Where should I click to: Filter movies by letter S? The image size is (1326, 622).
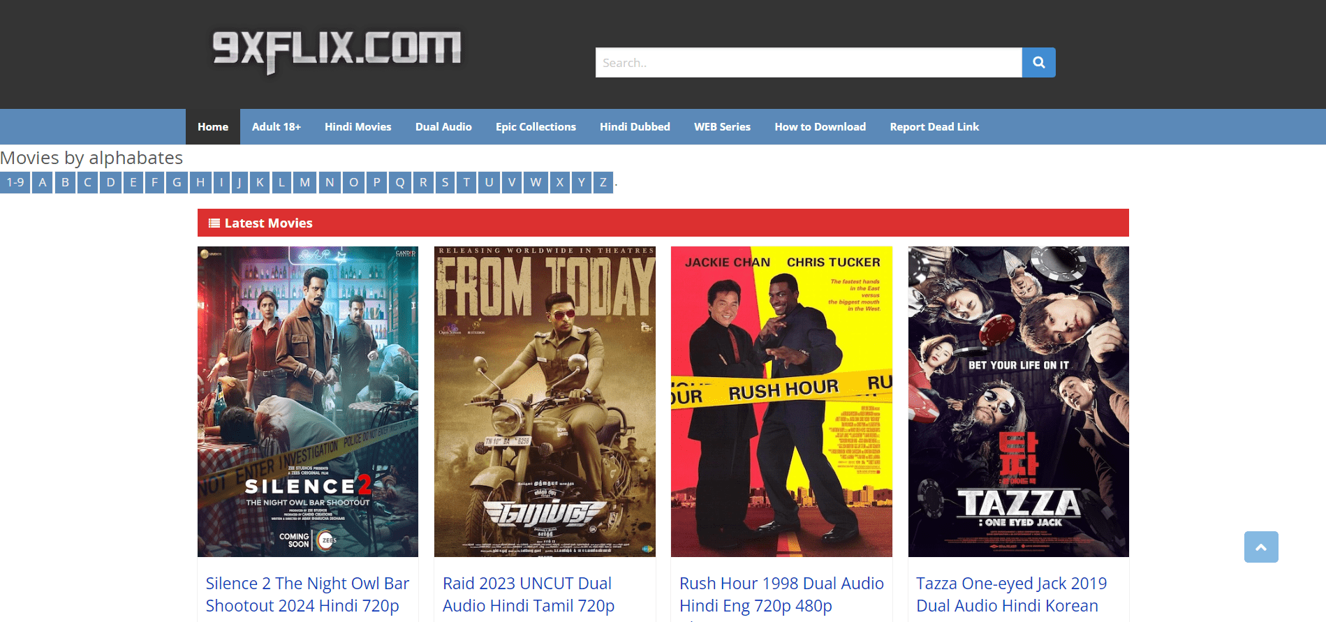(445, 182)
